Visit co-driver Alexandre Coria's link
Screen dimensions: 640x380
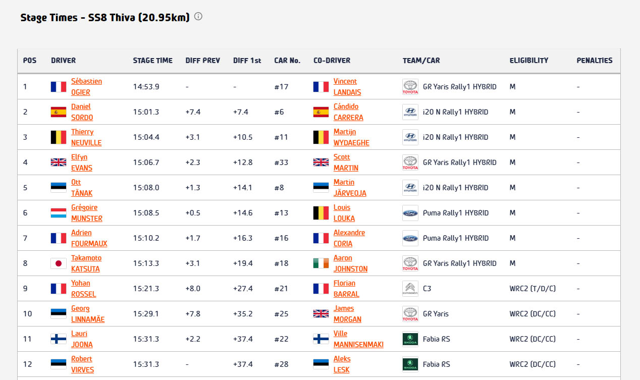349,238
